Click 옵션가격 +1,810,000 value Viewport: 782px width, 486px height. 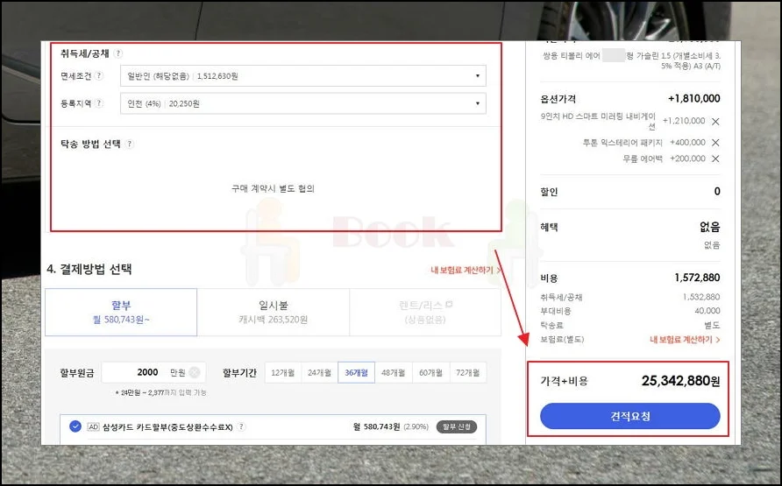coord(693,99)
